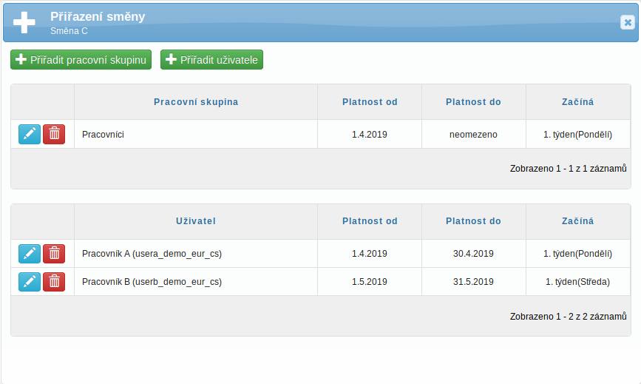Edit the Pracovníci group assignment
The height and width of the screenshot is (384, 641).
(30, 134)
